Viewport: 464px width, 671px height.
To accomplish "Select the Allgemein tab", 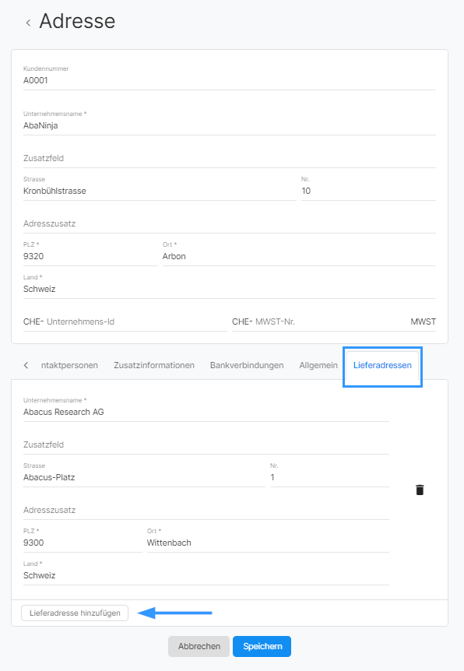I will (x=318, y=365).
